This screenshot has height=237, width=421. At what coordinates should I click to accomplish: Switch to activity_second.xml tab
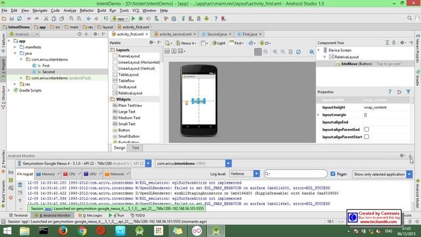pyautogui.click(x=175, y=34)
